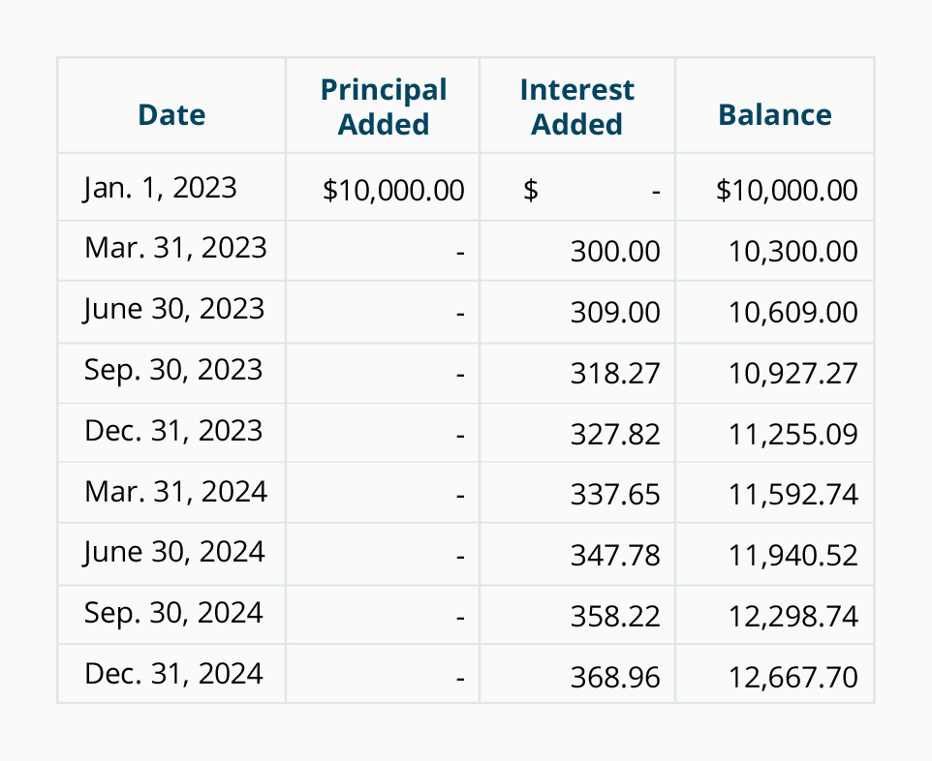Click the Dec. 31, 2024 date cell

[x=173, y=674]
